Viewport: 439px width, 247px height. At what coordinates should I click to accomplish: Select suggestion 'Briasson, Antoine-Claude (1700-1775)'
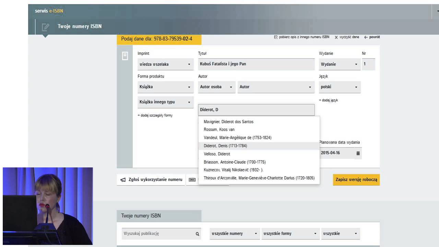click(259, 162)
